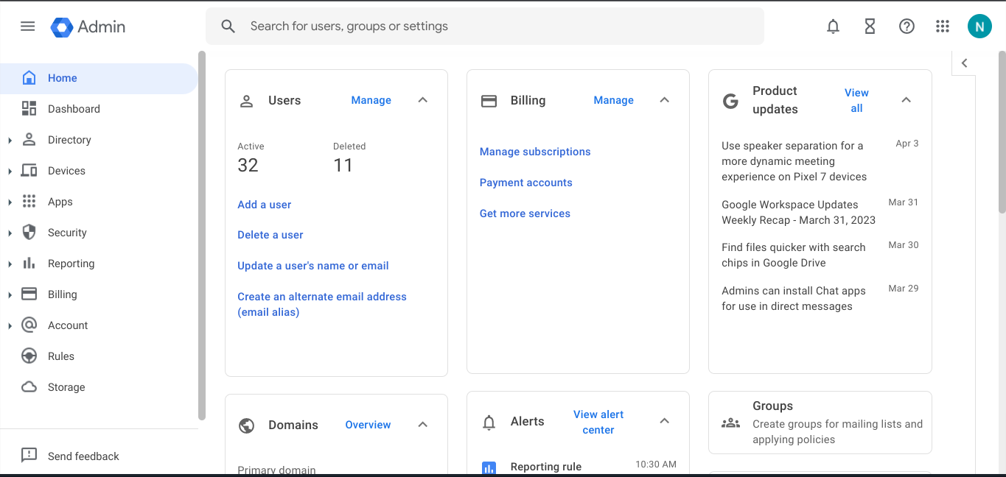Click Overview in the Domains card
The width and height of the screenshot is (1006, 477).
(368, 425)
